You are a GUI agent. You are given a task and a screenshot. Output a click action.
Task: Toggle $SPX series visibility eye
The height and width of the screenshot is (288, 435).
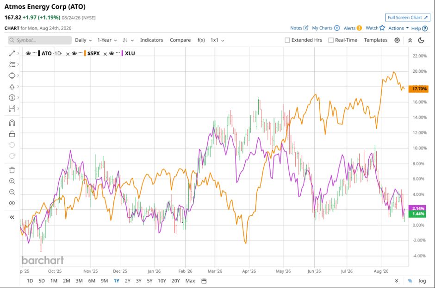74,53
